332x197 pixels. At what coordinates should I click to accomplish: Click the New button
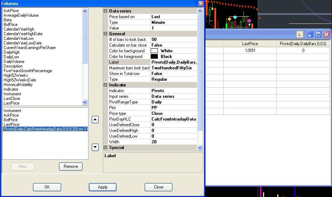23,166
